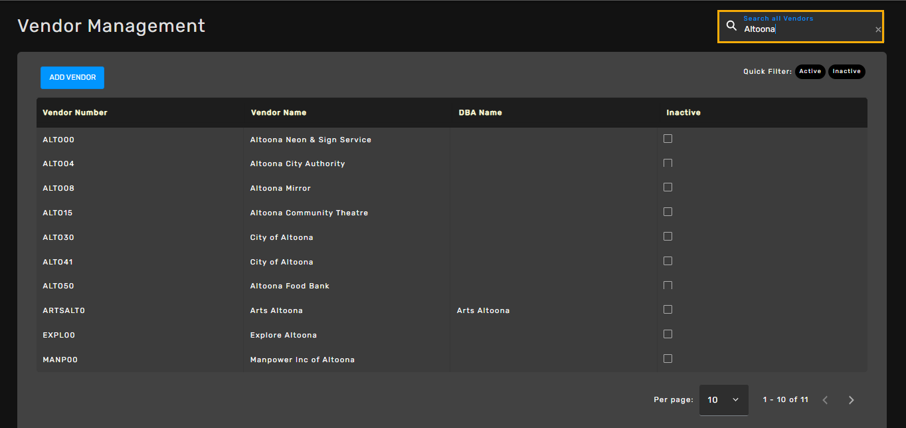
Task: Sort by Vendor Number column header
Action: tap(75, 113)
